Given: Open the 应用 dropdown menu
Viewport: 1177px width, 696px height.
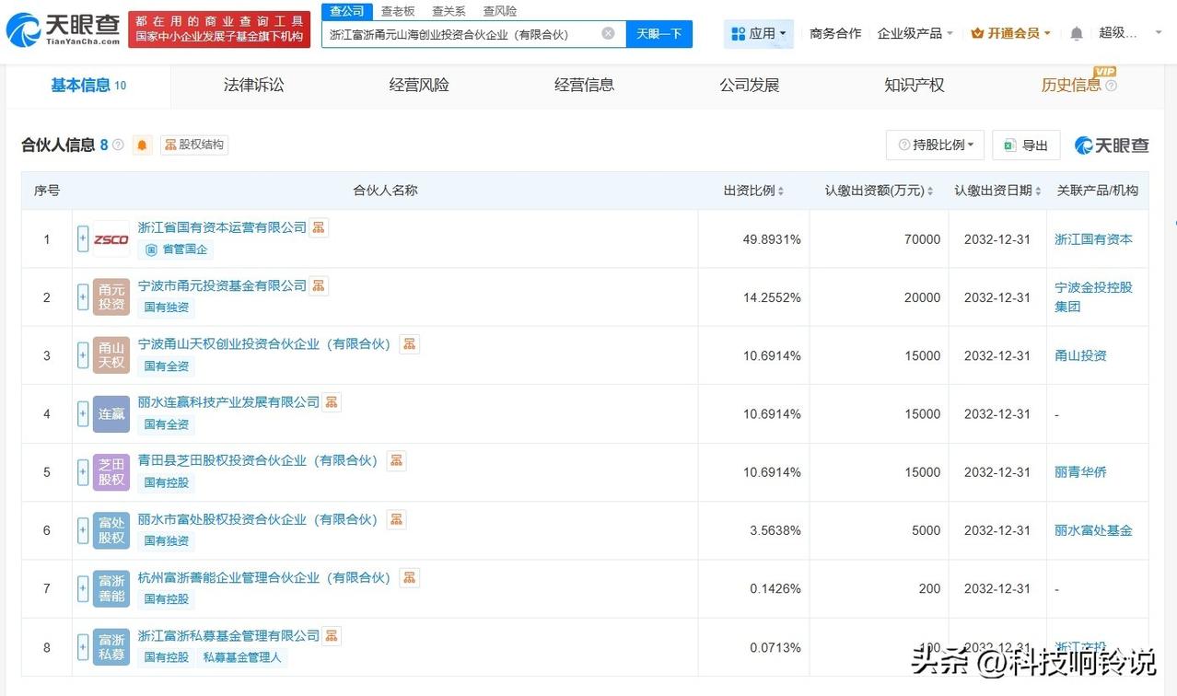Looking at the screenshot, I should pyautogui.click(x=758, y=34).
